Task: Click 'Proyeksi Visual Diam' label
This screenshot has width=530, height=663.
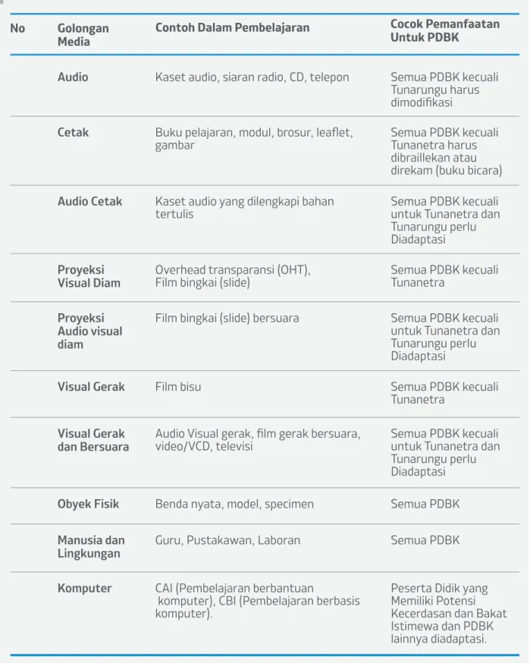Action: point(89,276)
